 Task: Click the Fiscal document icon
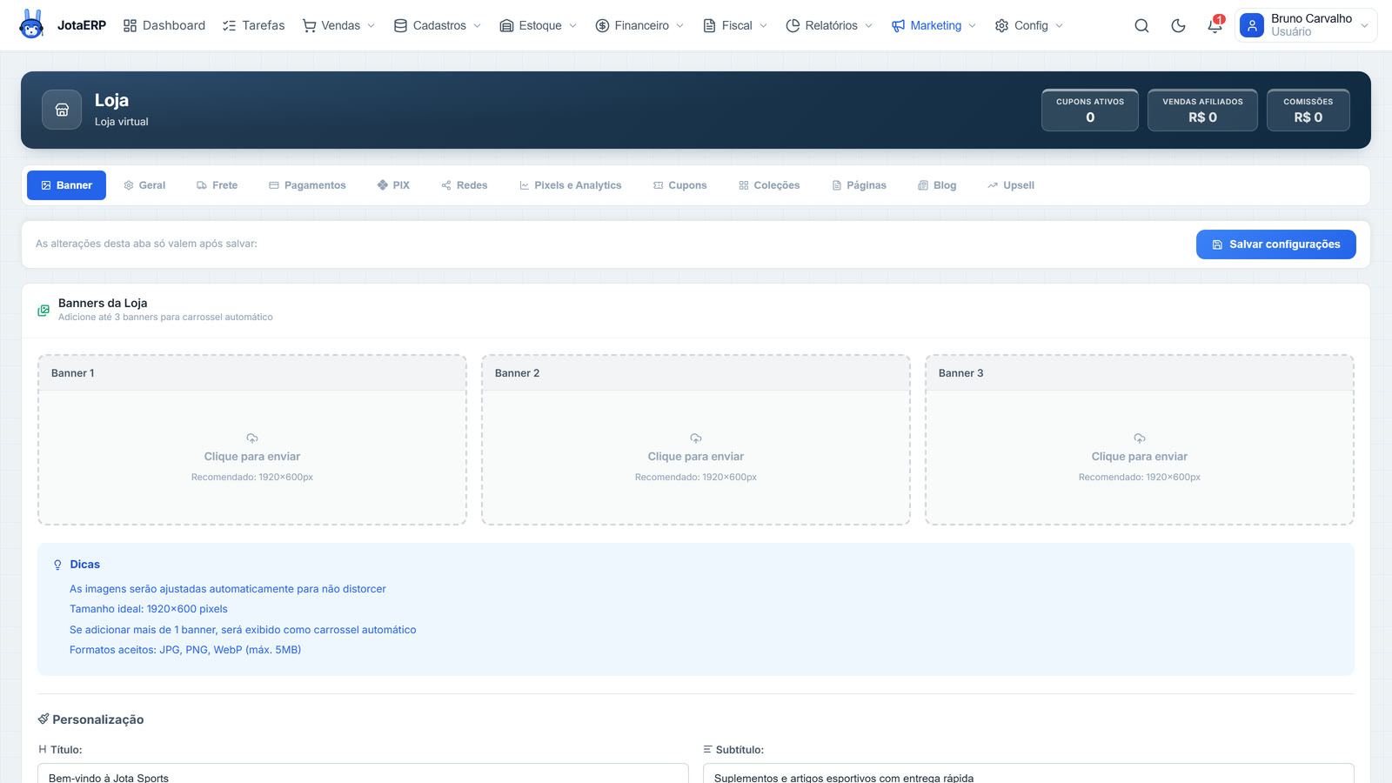pyautogui.click(x=709, y=26)
